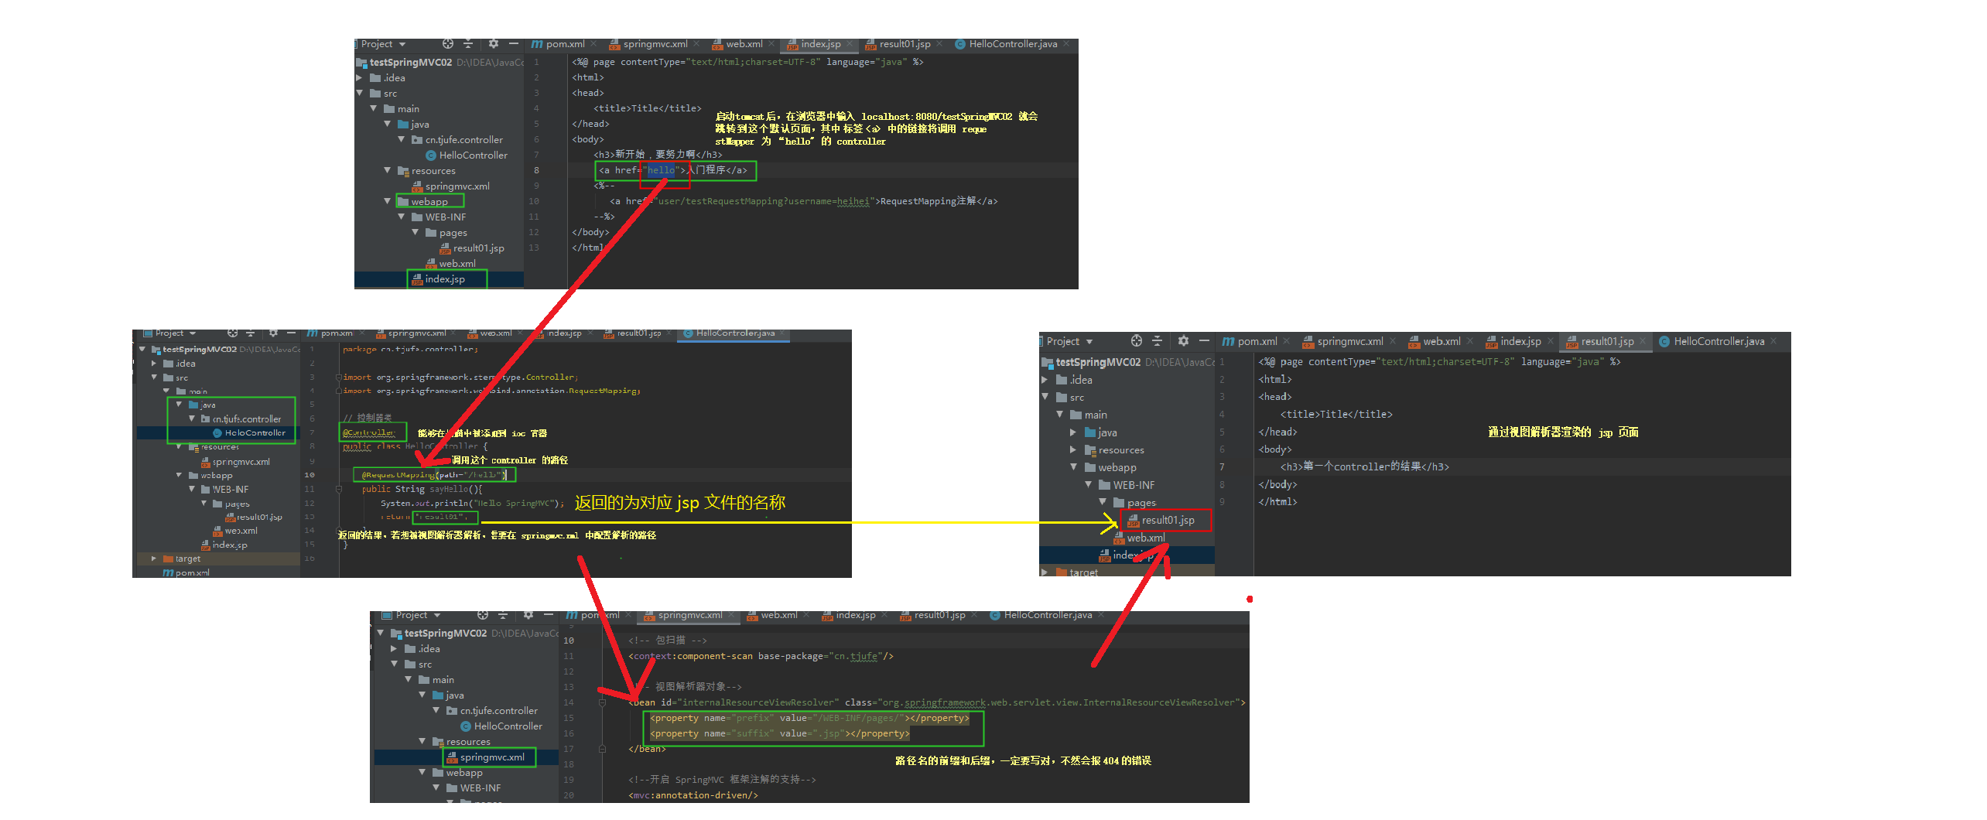Click locate-file crosshair icon in springmvc.xml window

click(483, 615)
